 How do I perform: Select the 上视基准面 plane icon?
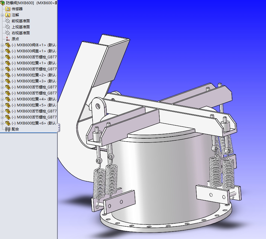pyautogui.click(x=8, y=27)
